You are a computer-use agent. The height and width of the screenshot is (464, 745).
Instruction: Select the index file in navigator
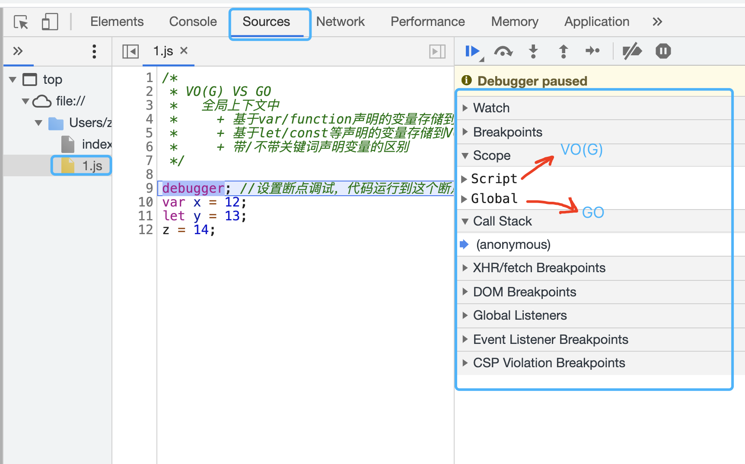[x=86, y=144]
